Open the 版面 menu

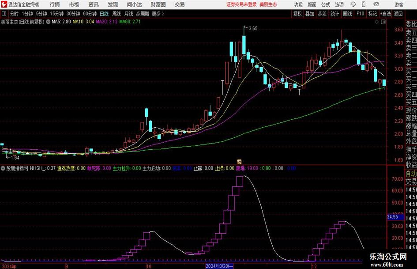(x=312, y=4)
